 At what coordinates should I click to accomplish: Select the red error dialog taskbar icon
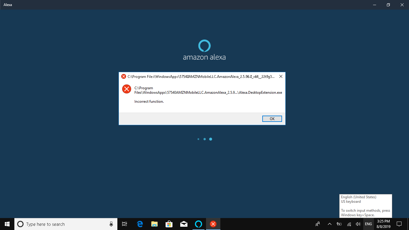[213, 224]
